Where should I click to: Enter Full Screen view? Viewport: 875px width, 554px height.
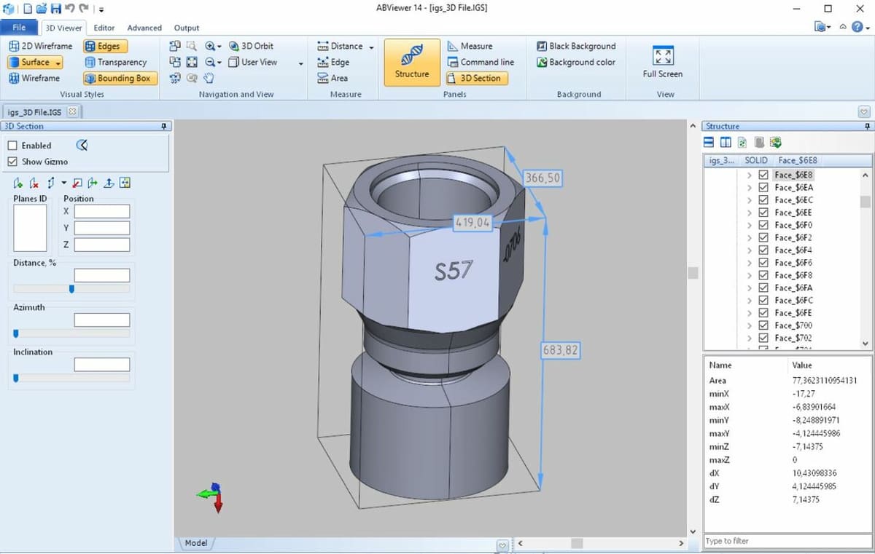[662, 62]
